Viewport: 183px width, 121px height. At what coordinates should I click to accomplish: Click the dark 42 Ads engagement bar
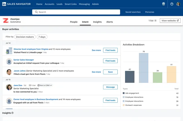click(x=130, y=77)
